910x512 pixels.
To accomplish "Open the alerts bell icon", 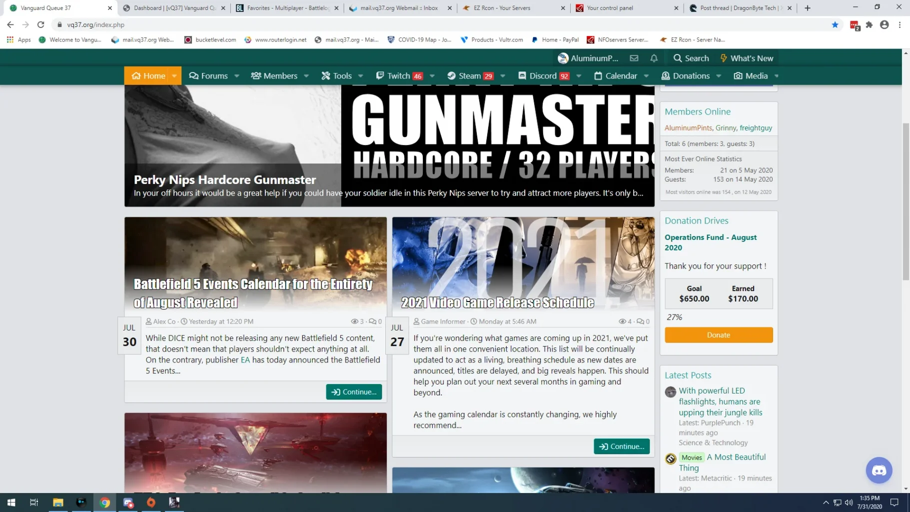I will 654,58.
